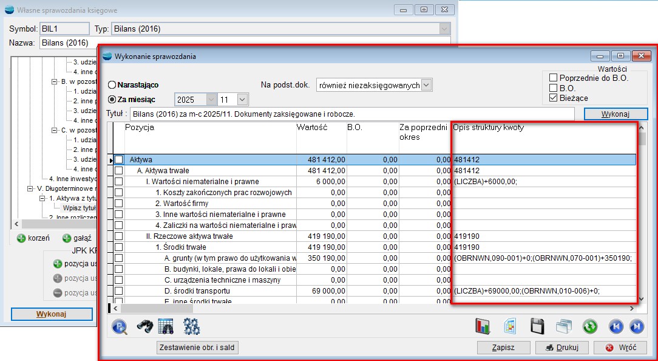The image size is (658, 361).
Task: Open the Na podst.dok. dropdown
Action: (x=426, y=85)
